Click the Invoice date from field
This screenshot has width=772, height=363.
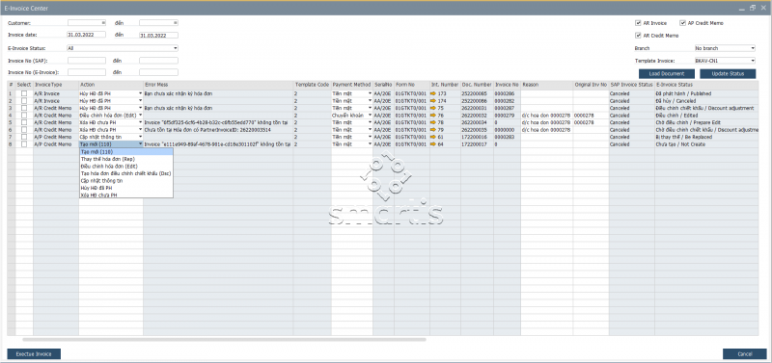pos(86,35)
